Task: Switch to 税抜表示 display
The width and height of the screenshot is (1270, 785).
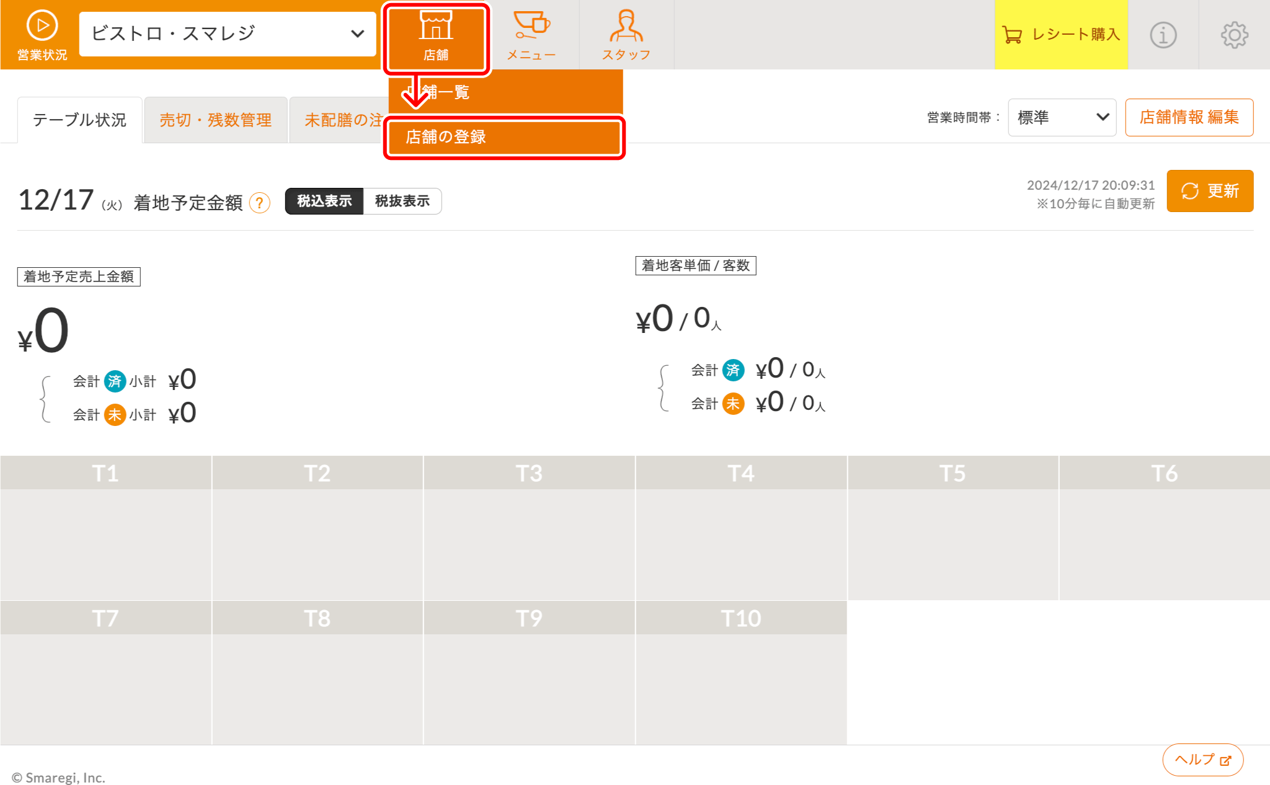Action: point(402,201)
